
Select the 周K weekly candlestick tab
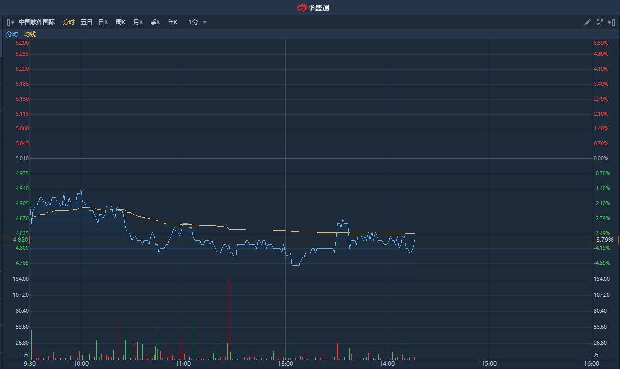(121, 22)
